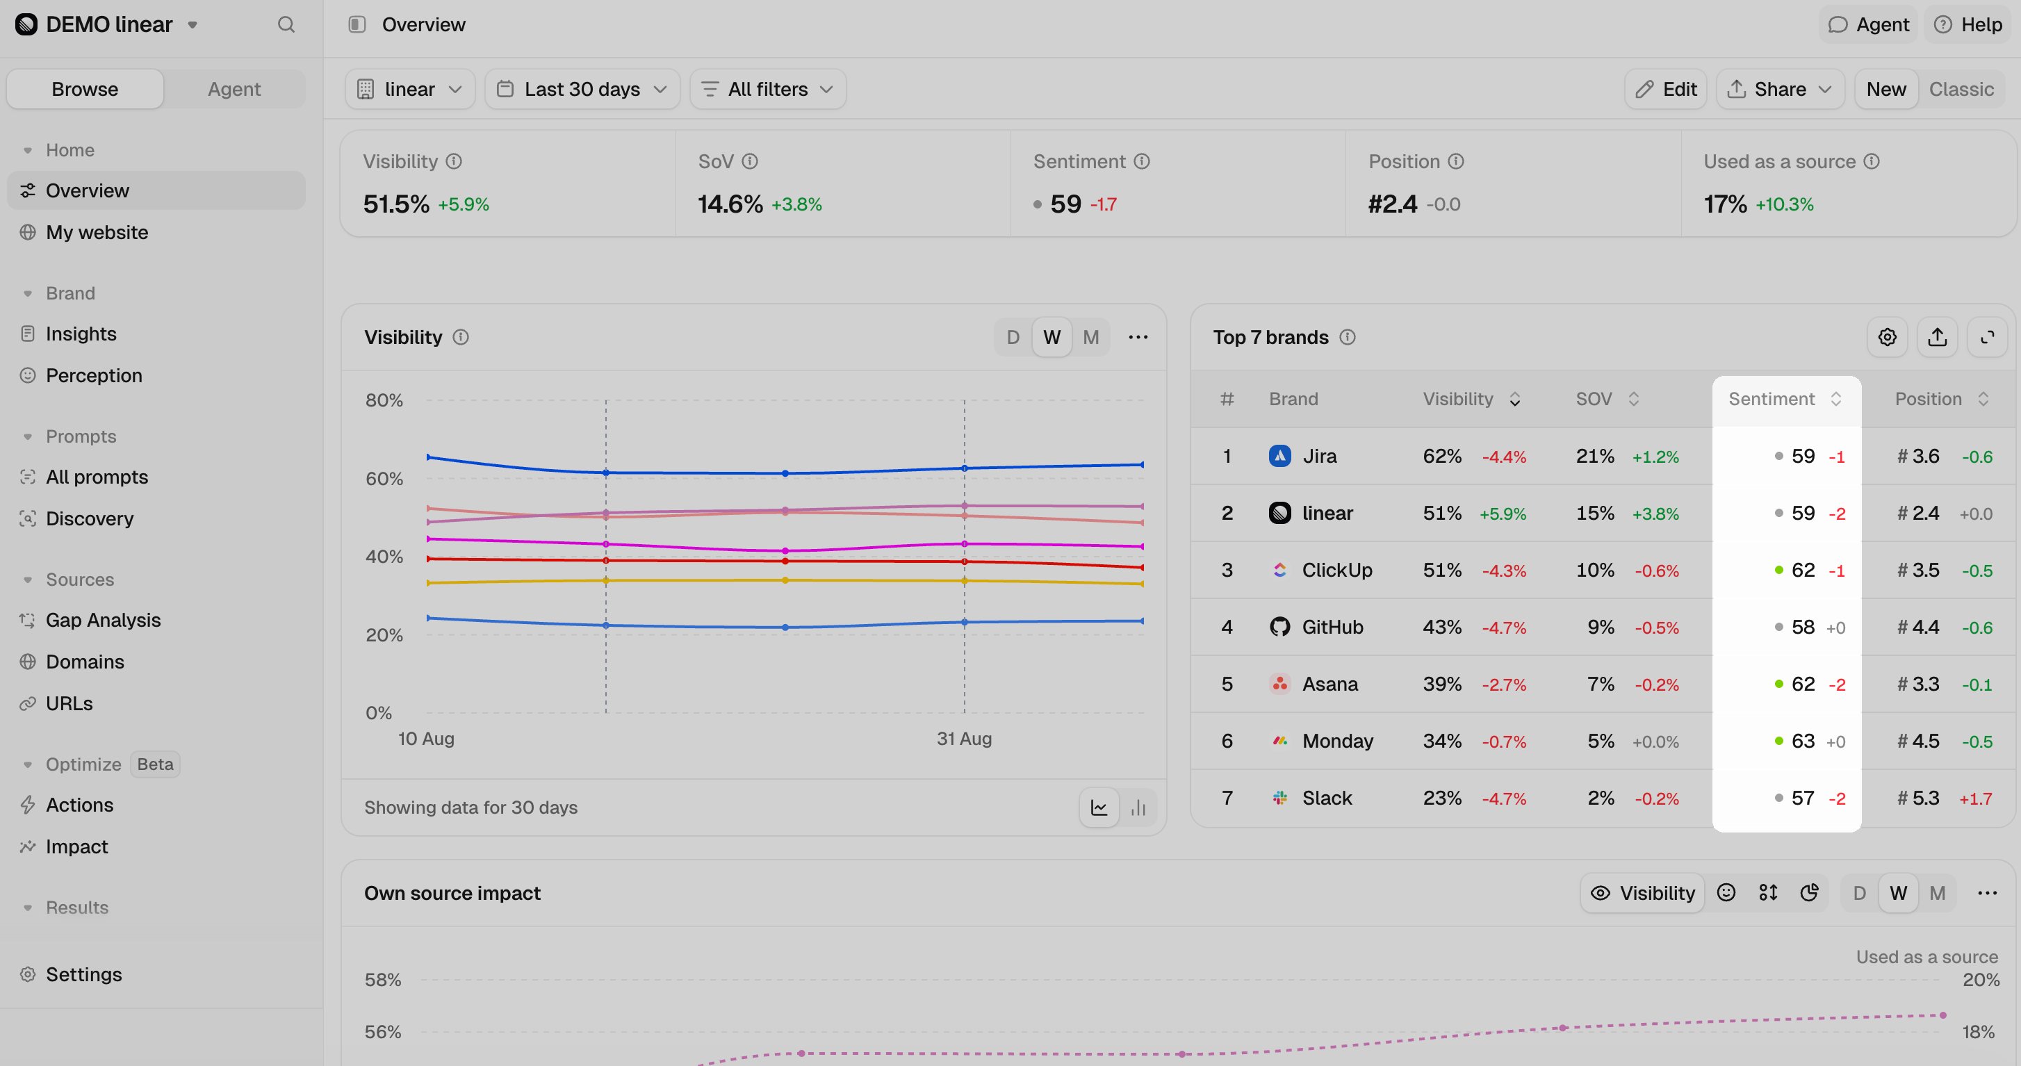Open the Last 30 days date range dropdown

coord(582,90)
